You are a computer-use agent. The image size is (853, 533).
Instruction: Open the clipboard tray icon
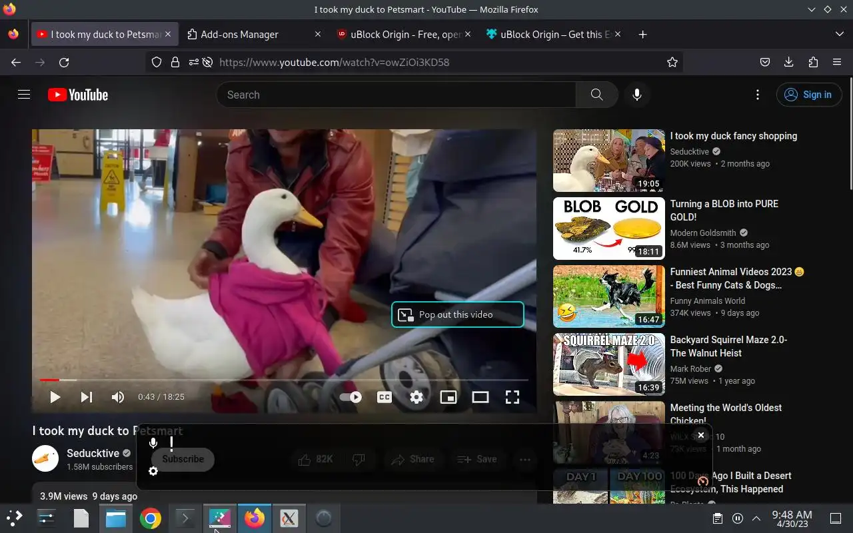tap(718, 518)
